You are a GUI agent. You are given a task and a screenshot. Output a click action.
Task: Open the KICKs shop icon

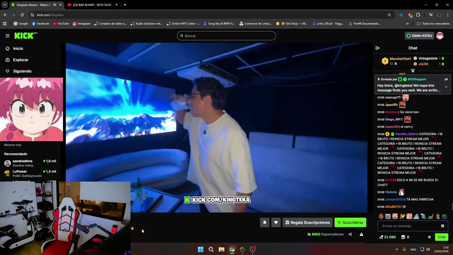(403, 237)
